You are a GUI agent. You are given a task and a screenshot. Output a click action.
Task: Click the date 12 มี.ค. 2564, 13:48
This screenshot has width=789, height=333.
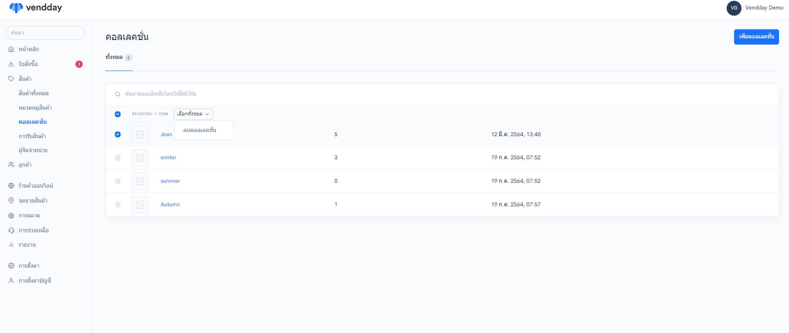[516, 135]
